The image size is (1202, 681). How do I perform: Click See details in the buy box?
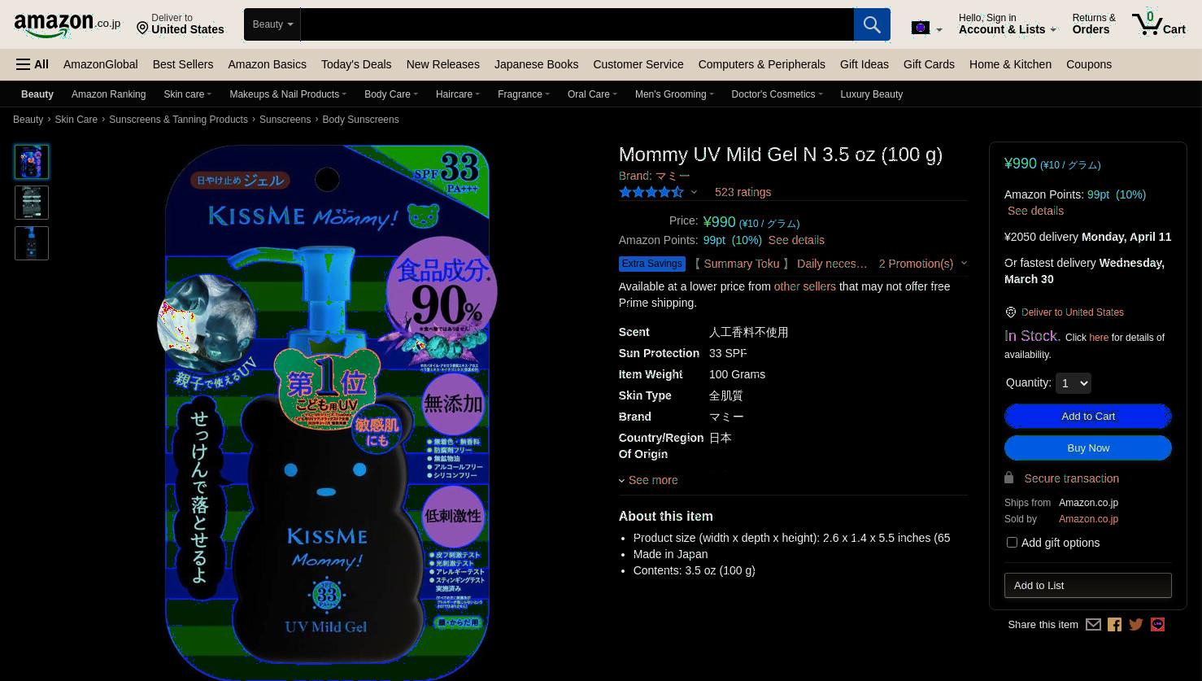pyautogui.click(x=1035, y=211)
